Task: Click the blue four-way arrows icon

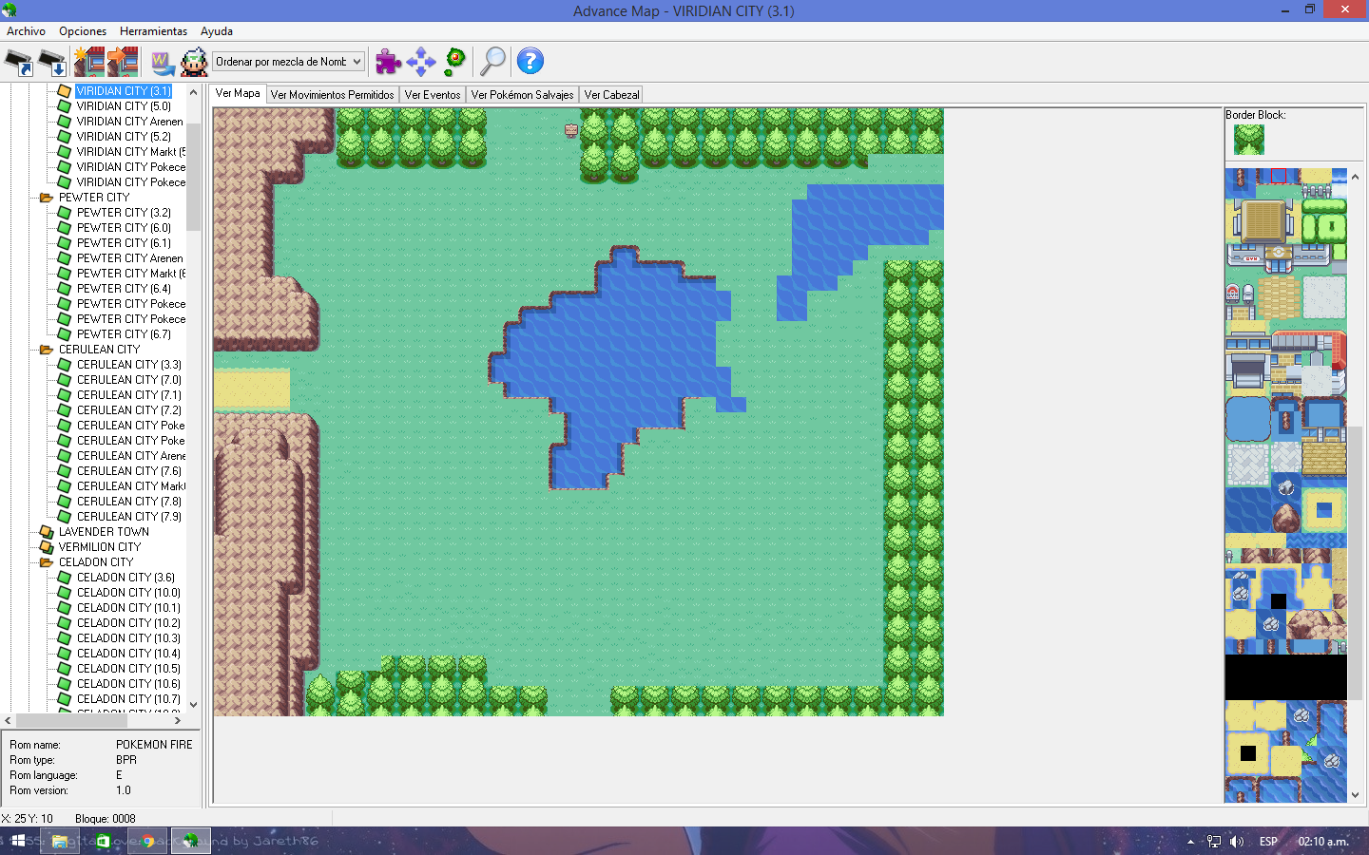Action: click(x=420, y=62)
